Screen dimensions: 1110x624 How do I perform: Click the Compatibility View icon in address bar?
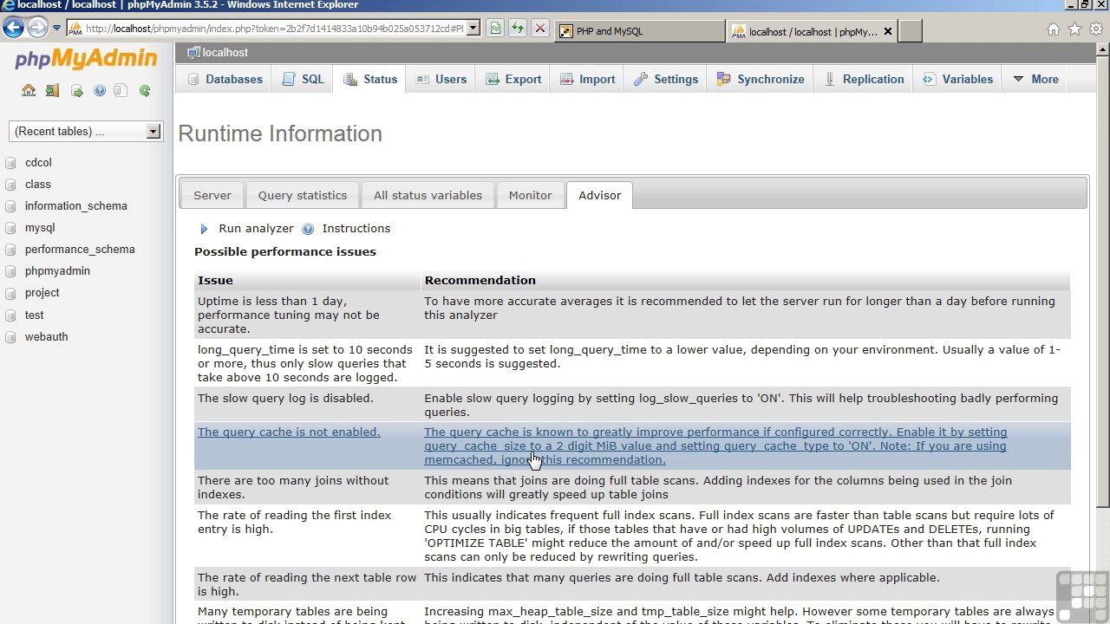[494, 28]
